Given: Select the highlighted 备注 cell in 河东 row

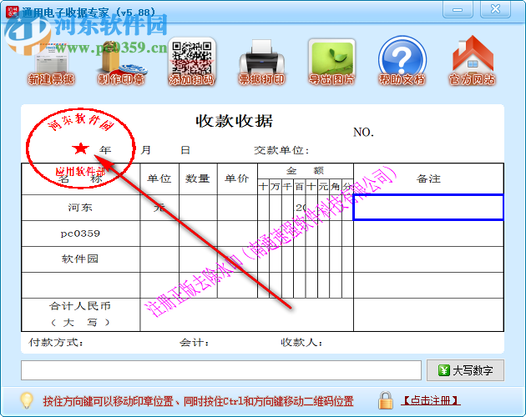Looking at the screenshot, I should coord(428,208).
